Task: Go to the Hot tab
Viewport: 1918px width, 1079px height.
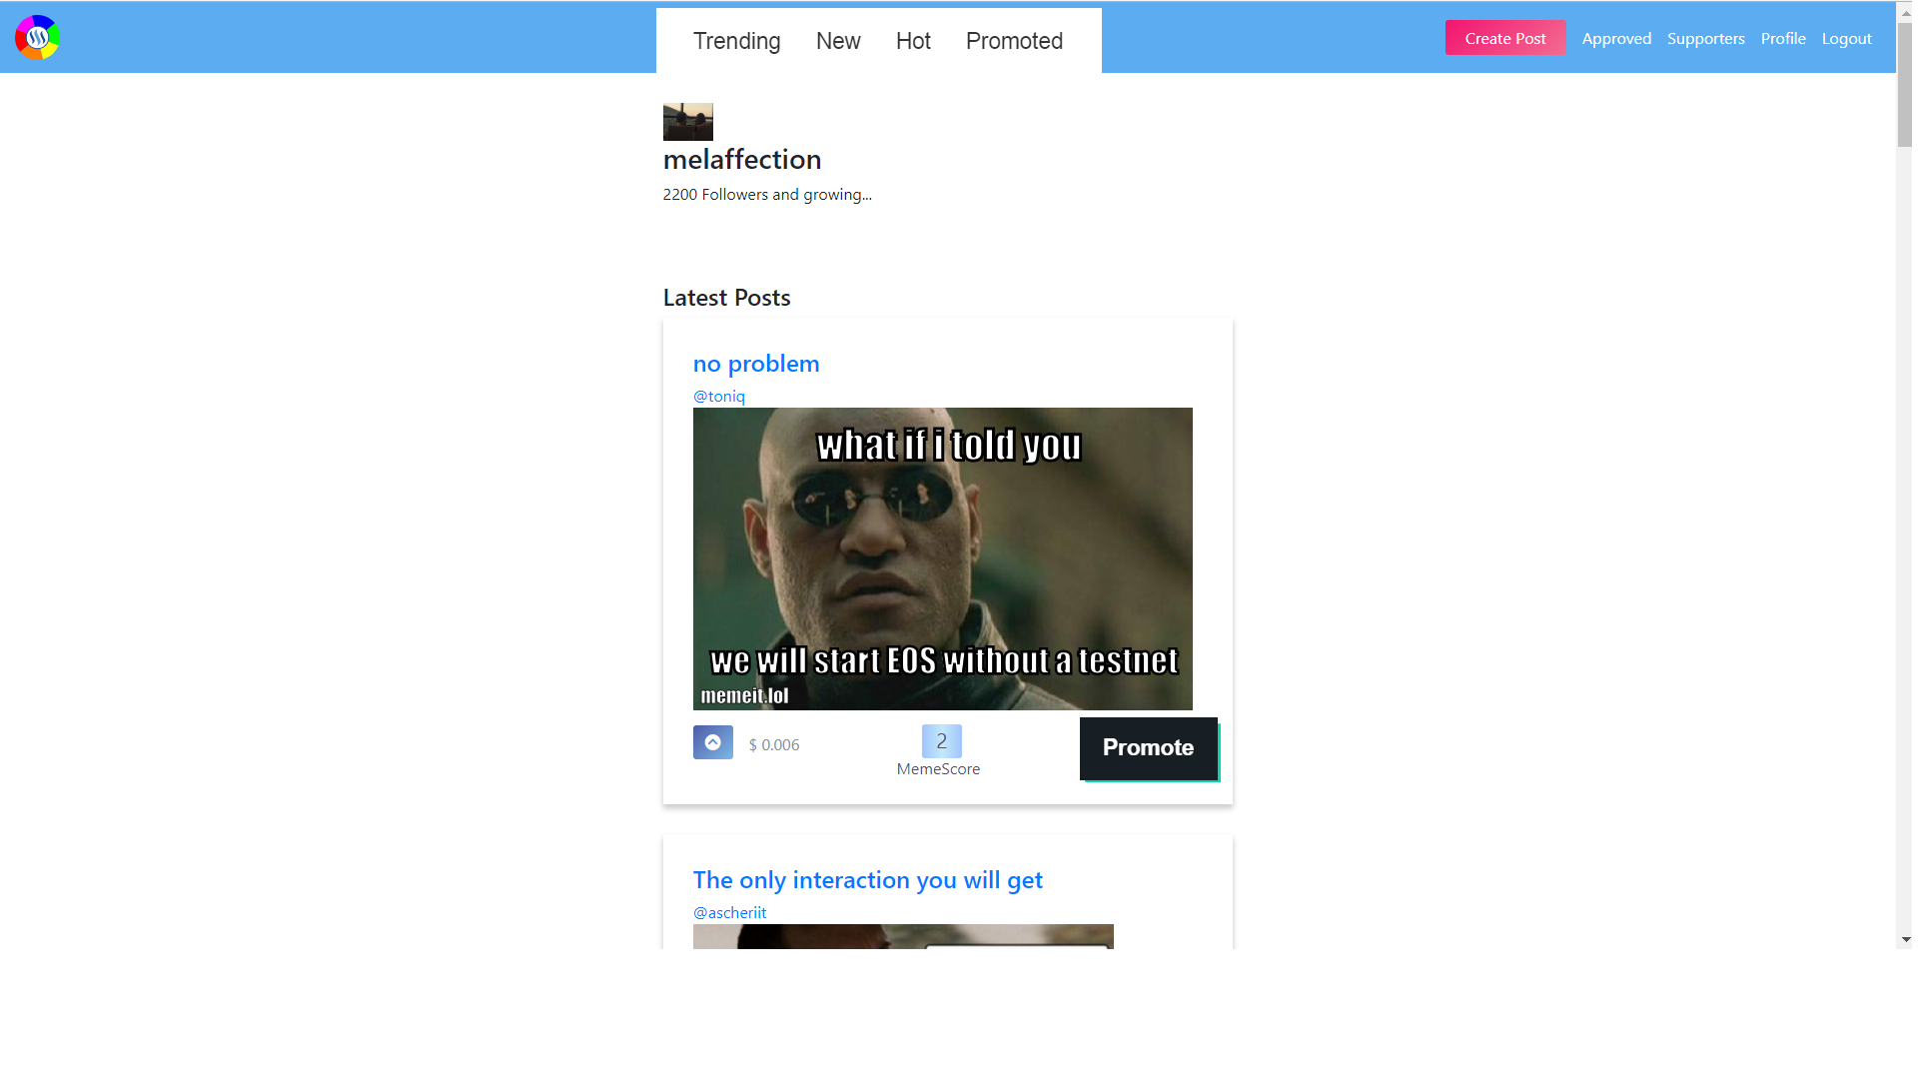Action: point(912,41)
